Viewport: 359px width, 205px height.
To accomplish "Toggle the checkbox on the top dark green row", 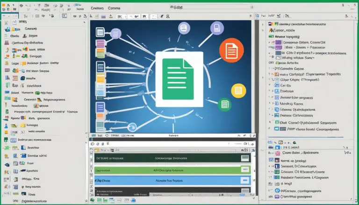I will 244,158.
